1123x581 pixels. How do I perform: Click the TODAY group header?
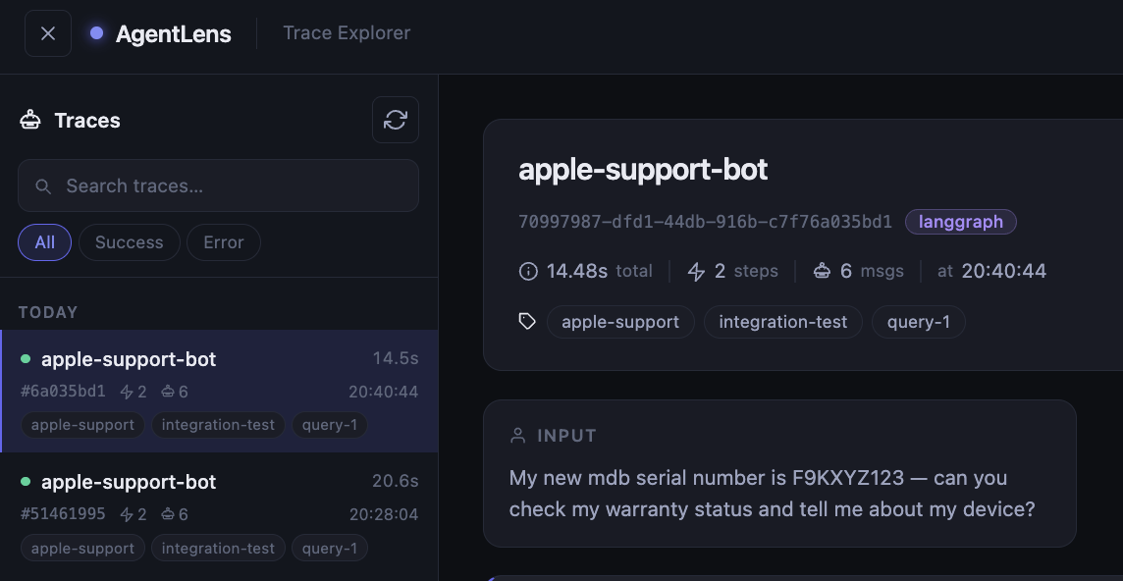[48, 312]
